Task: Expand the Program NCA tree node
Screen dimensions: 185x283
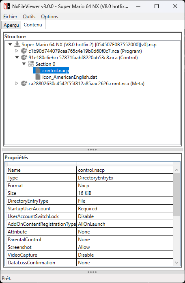Action: [x=17, y=51]
